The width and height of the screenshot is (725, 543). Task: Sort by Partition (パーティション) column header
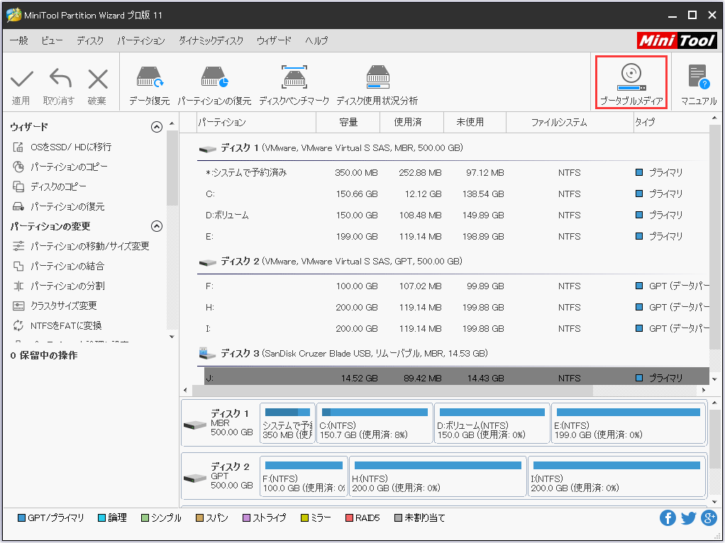coord(256,123)
